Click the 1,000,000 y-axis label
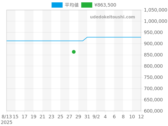This screenshot has height=126, width=168. [155, 21]
